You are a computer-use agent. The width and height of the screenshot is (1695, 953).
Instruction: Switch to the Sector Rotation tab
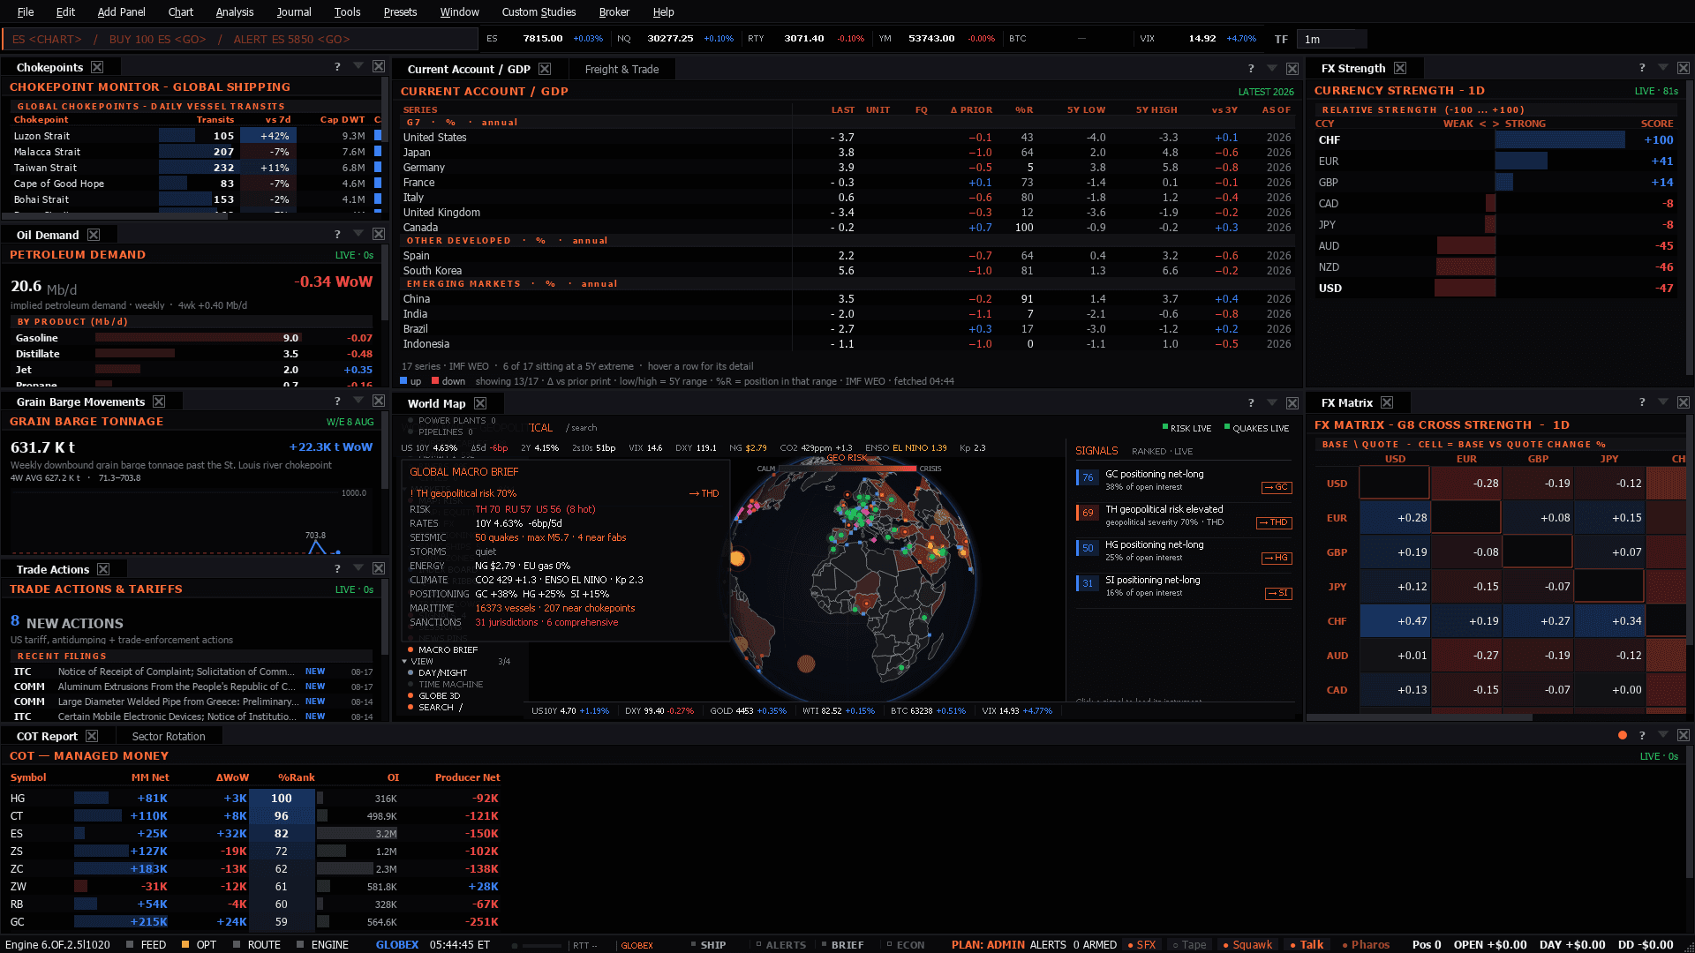168,736
